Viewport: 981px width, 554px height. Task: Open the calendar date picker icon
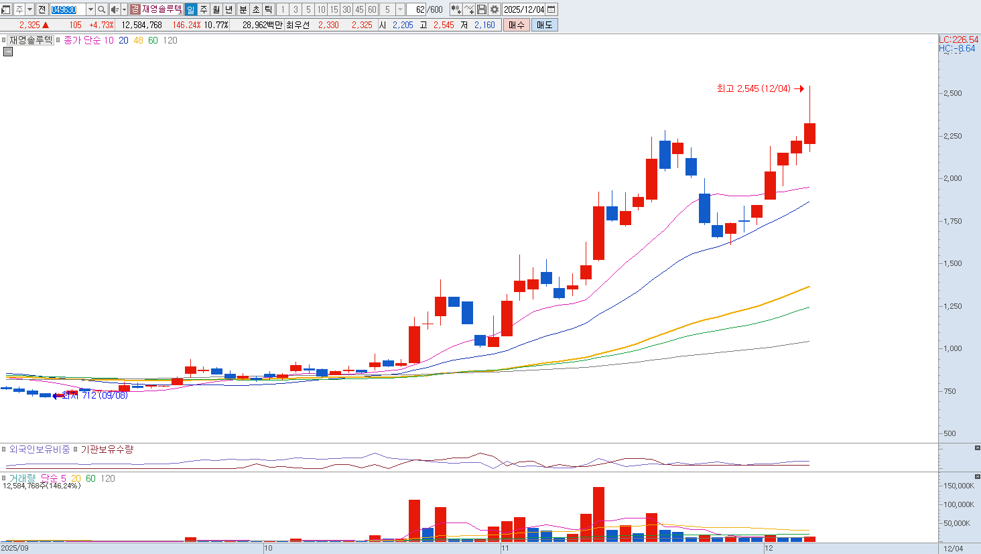[x=551, y=9]
